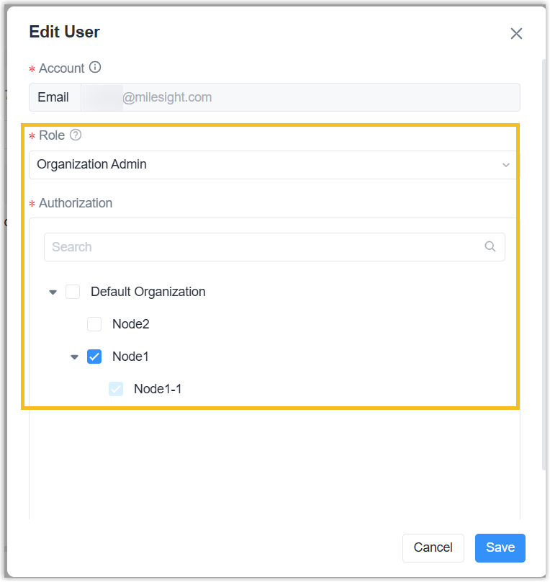This screenshot has width=550, height=582.
Task: Click the magnifier icon in the search box
Action: (490, 246)
